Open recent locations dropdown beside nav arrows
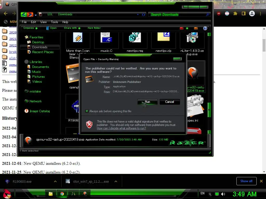Viewport: 266px width, 199px height. pos(36,15)
